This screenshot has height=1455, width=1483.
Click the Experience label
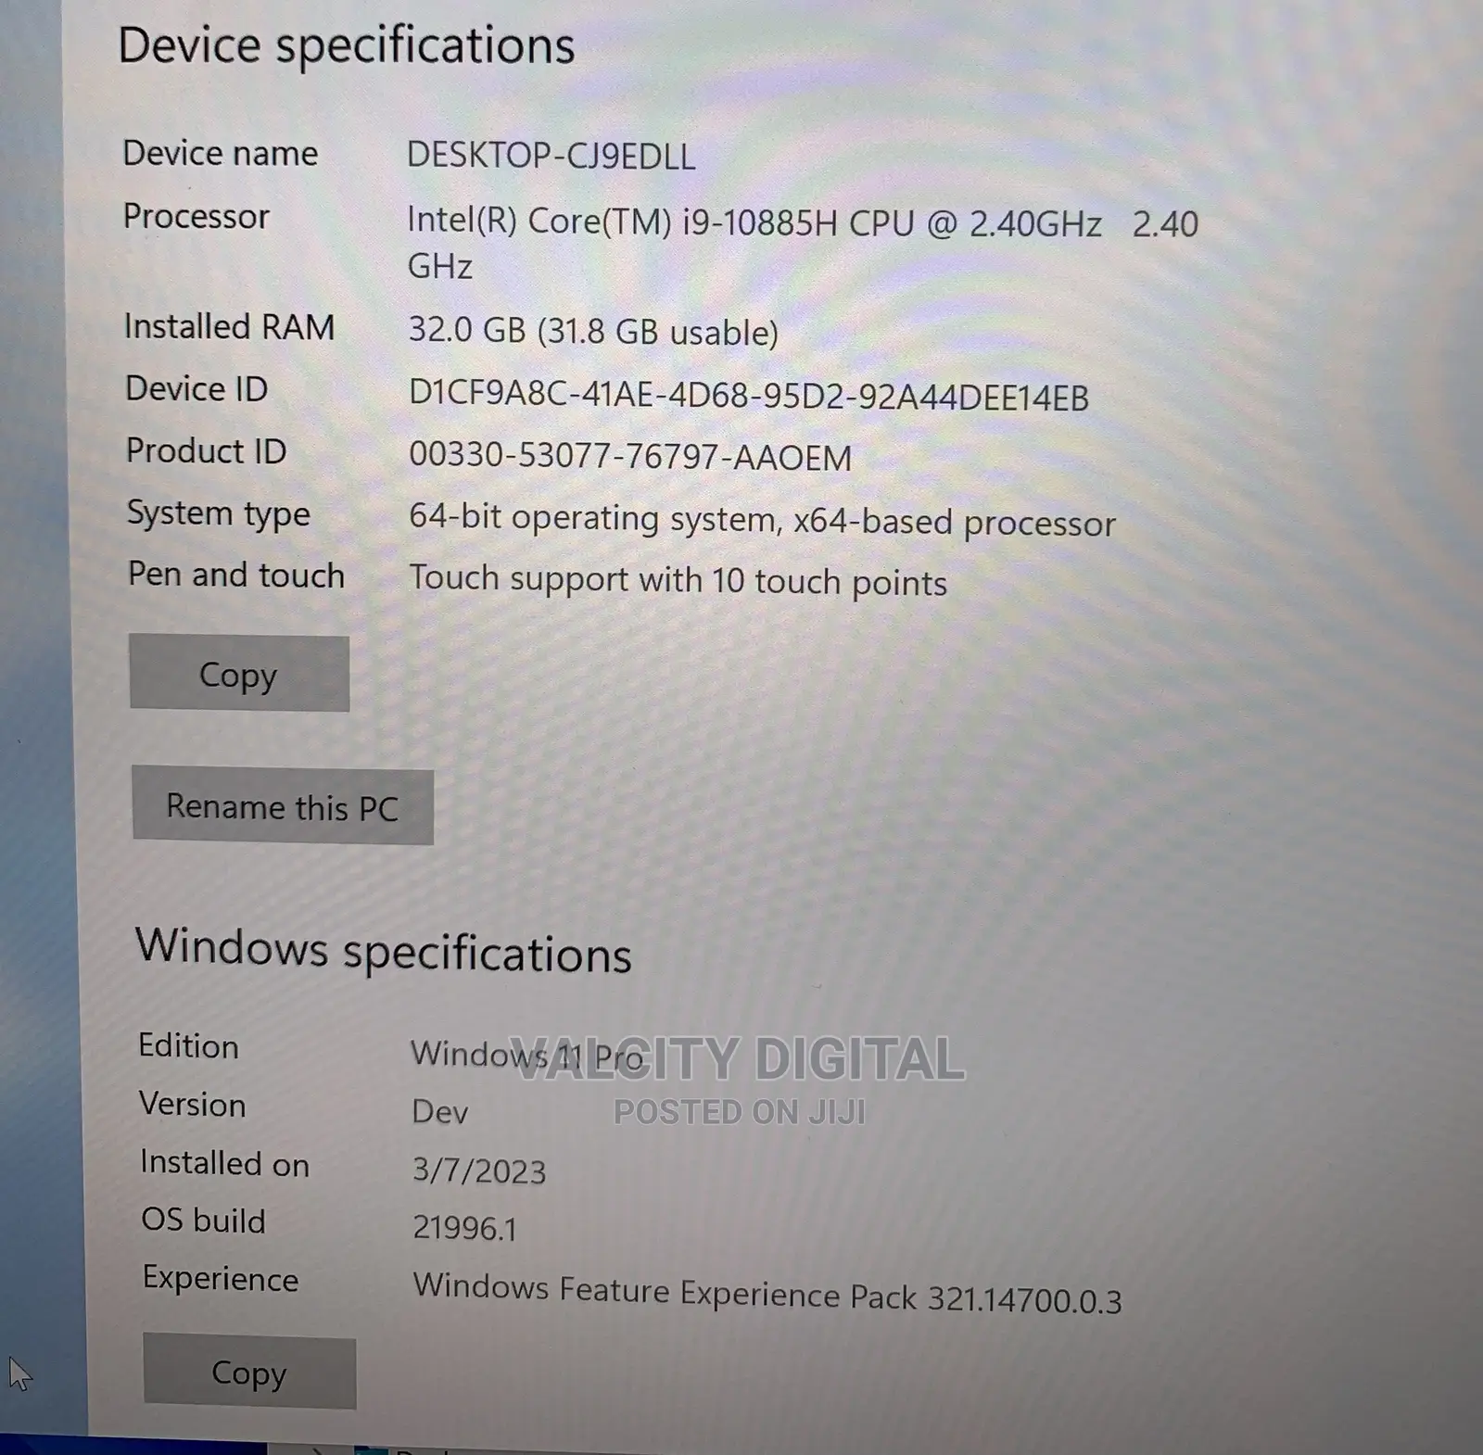[221, 1279]
